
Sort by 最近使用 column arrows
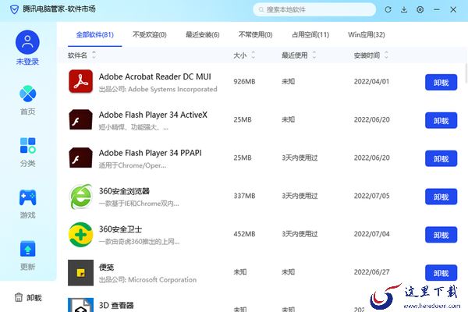314,55
